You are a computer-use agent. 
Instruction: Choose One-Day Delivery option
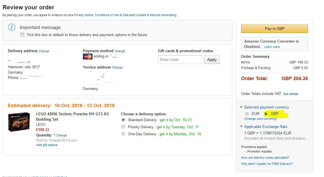coord(123,134)
